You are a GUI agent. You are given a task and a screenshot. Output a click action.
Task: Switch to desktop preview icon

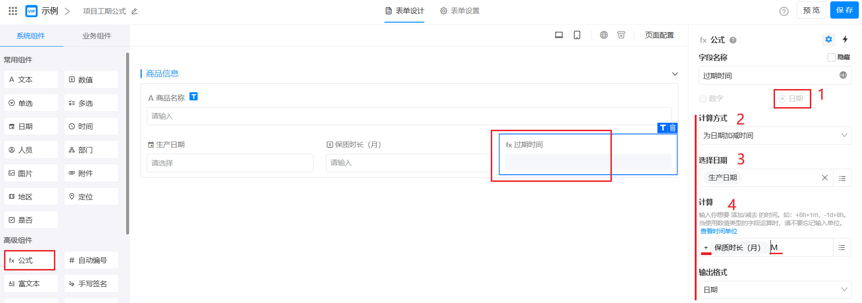point(559,35)
